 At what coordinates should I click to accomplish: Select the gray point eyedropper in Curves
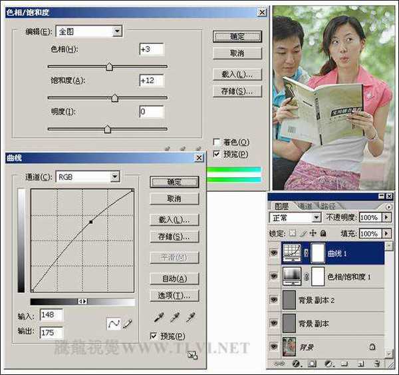click(174, 318)
